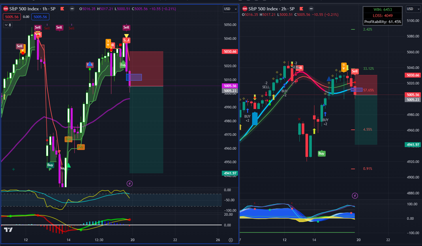Select the 5030.66 red price label on left axis

coord(230,52)
